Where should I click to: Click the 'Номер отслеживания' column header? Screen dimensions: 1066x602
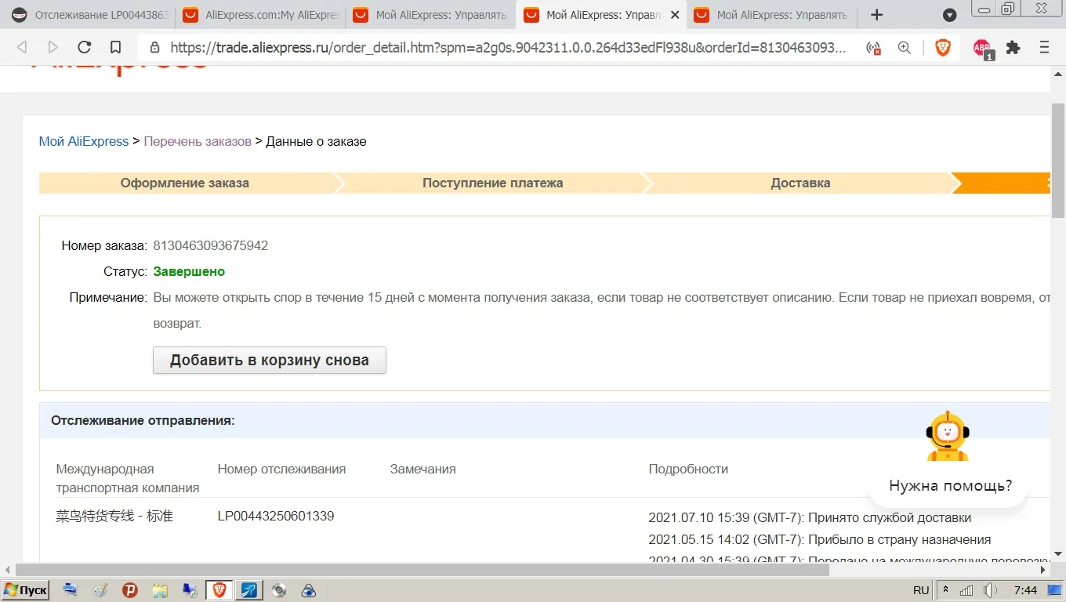pyautogui.click(x=281, y=470)
